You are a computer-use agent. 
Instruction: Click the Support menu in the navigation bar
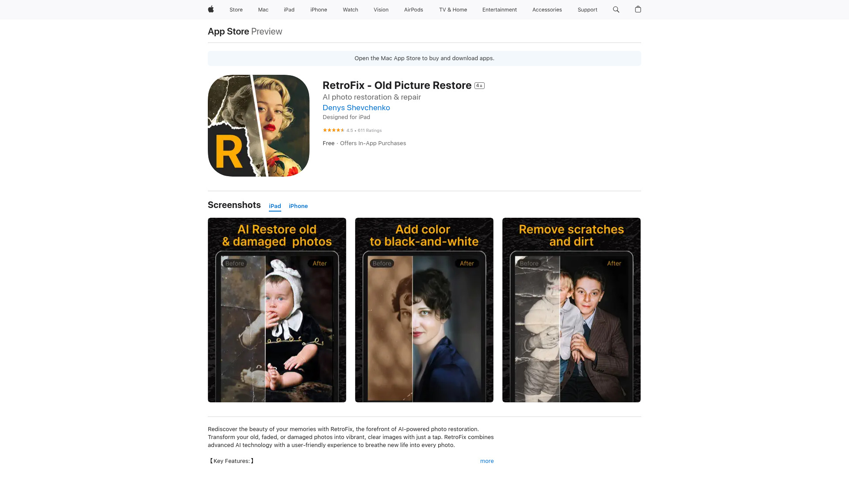(587, 9)
